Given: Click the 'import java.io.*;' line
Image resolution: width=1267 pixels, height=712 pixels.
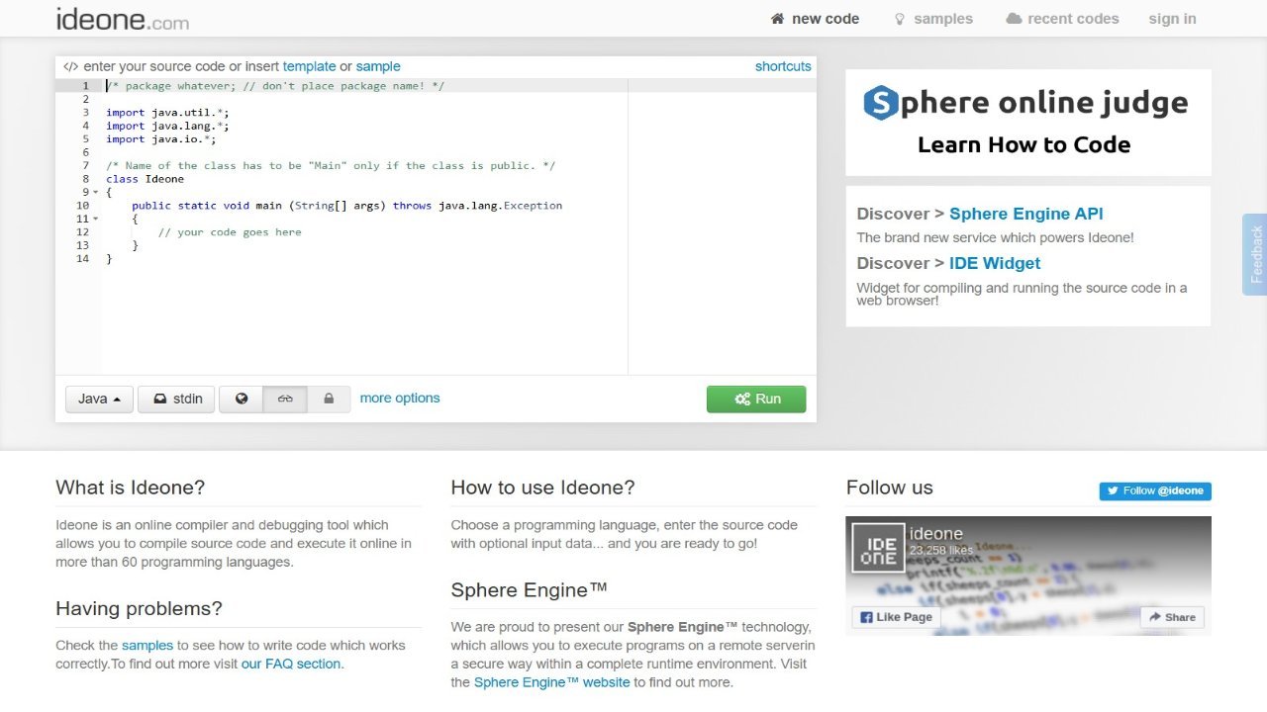Looking at the screenshot, I should tap(161, 139).
